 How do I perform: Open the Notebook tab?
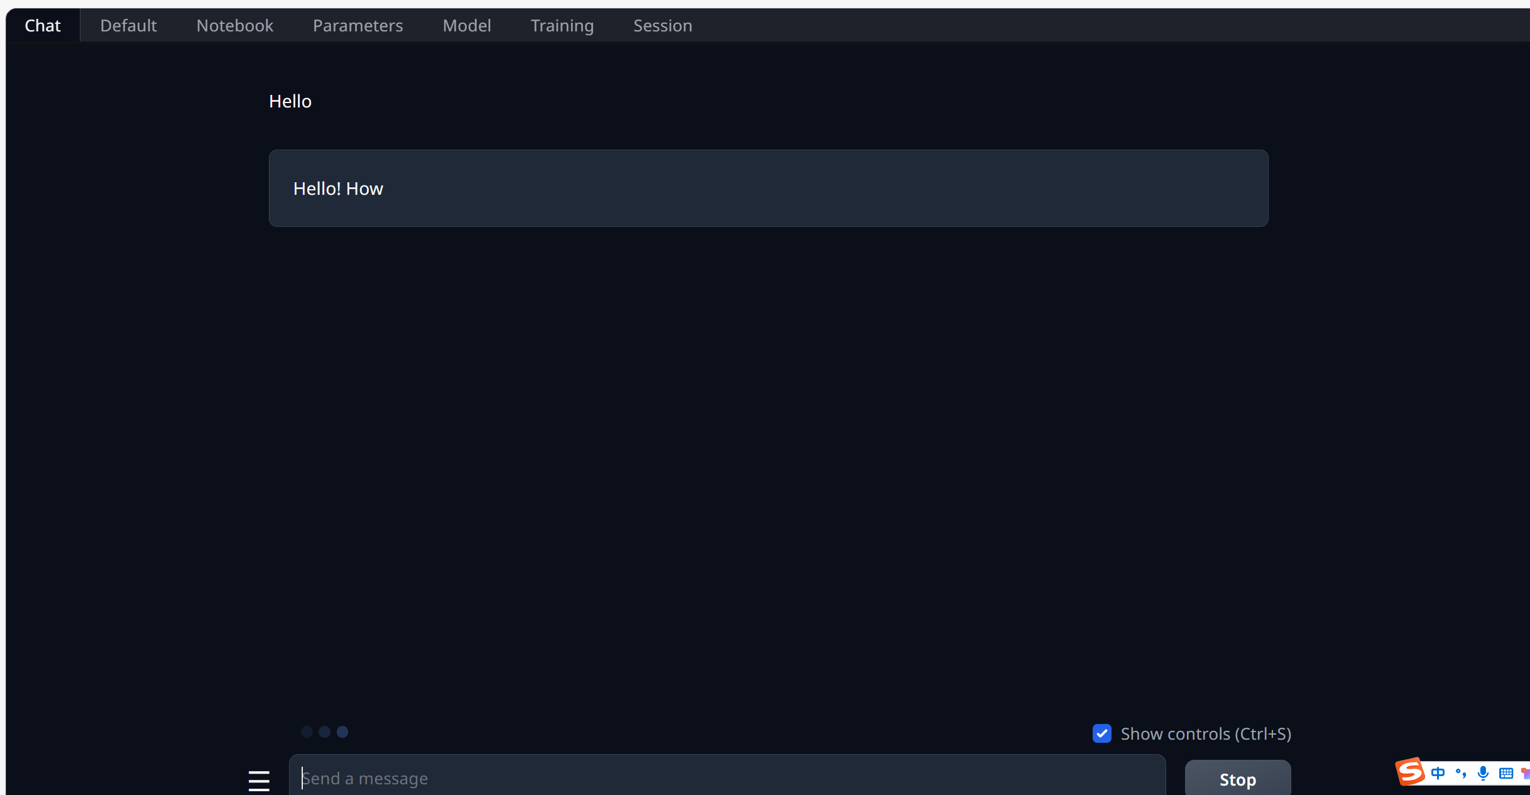pyautogui.click(x=234, y=26)
